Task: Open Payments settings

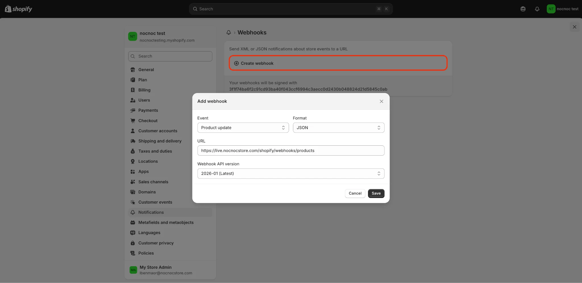Action: coord(170,110)
